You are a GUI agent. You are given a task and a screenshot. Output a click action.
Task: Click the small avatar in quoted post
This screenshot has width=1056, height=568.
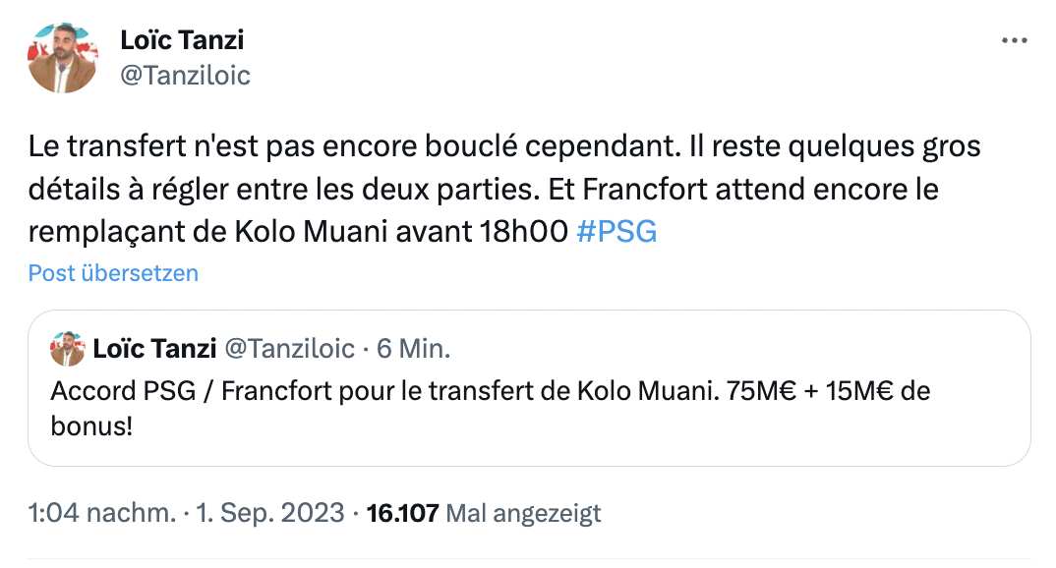(68, 348)
